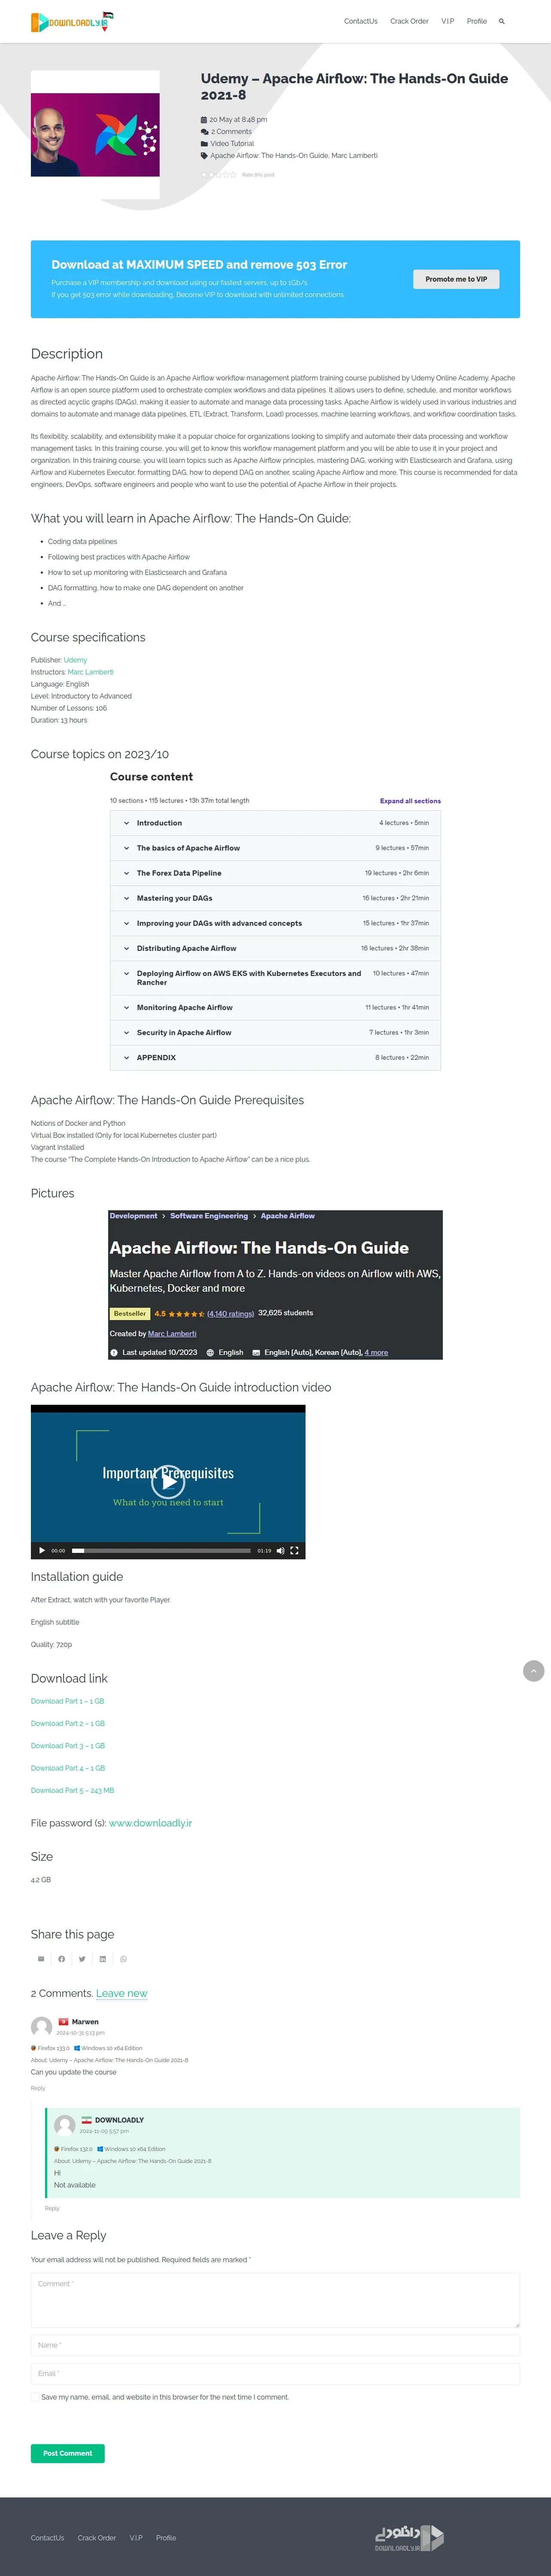Expand Improving your DAGs with advanced concepts
This screenshot has height=2576, width=551.
[x=275, y=923]
